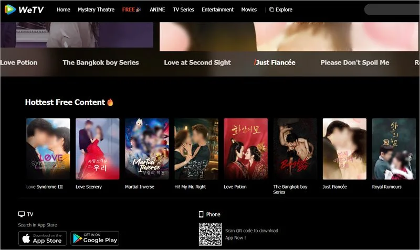
Task: Download from the App Store button
Action: [43, 238]
